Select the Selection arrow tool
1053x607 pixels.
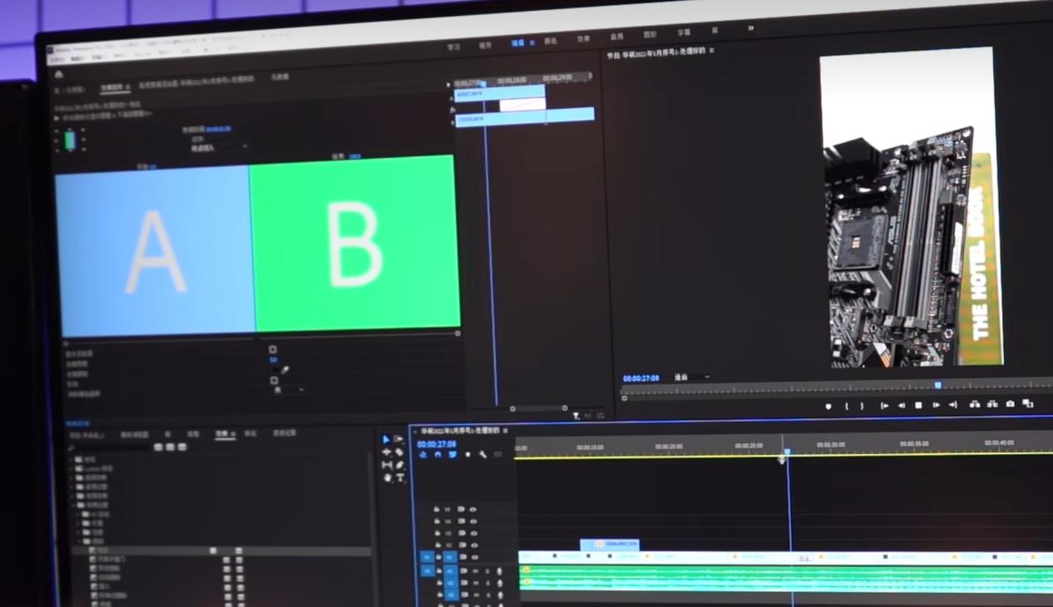tap(386, 440)
